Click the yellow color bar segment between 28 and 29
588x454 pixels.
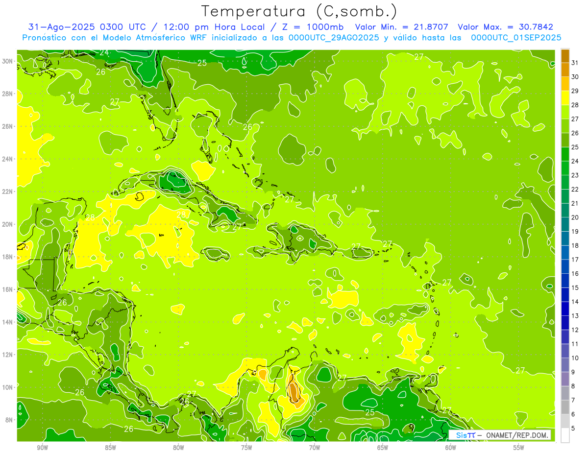(x=565, y=98)
